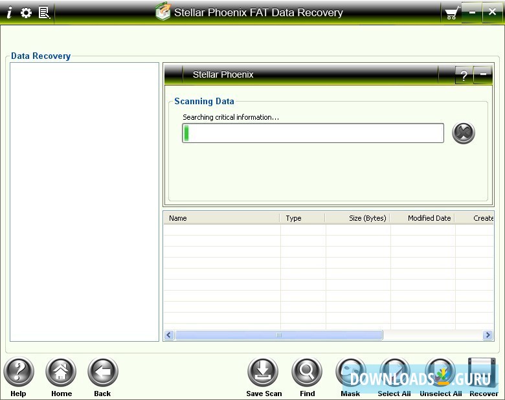Sort the file list by the Modified Date column

click(423, 218)
